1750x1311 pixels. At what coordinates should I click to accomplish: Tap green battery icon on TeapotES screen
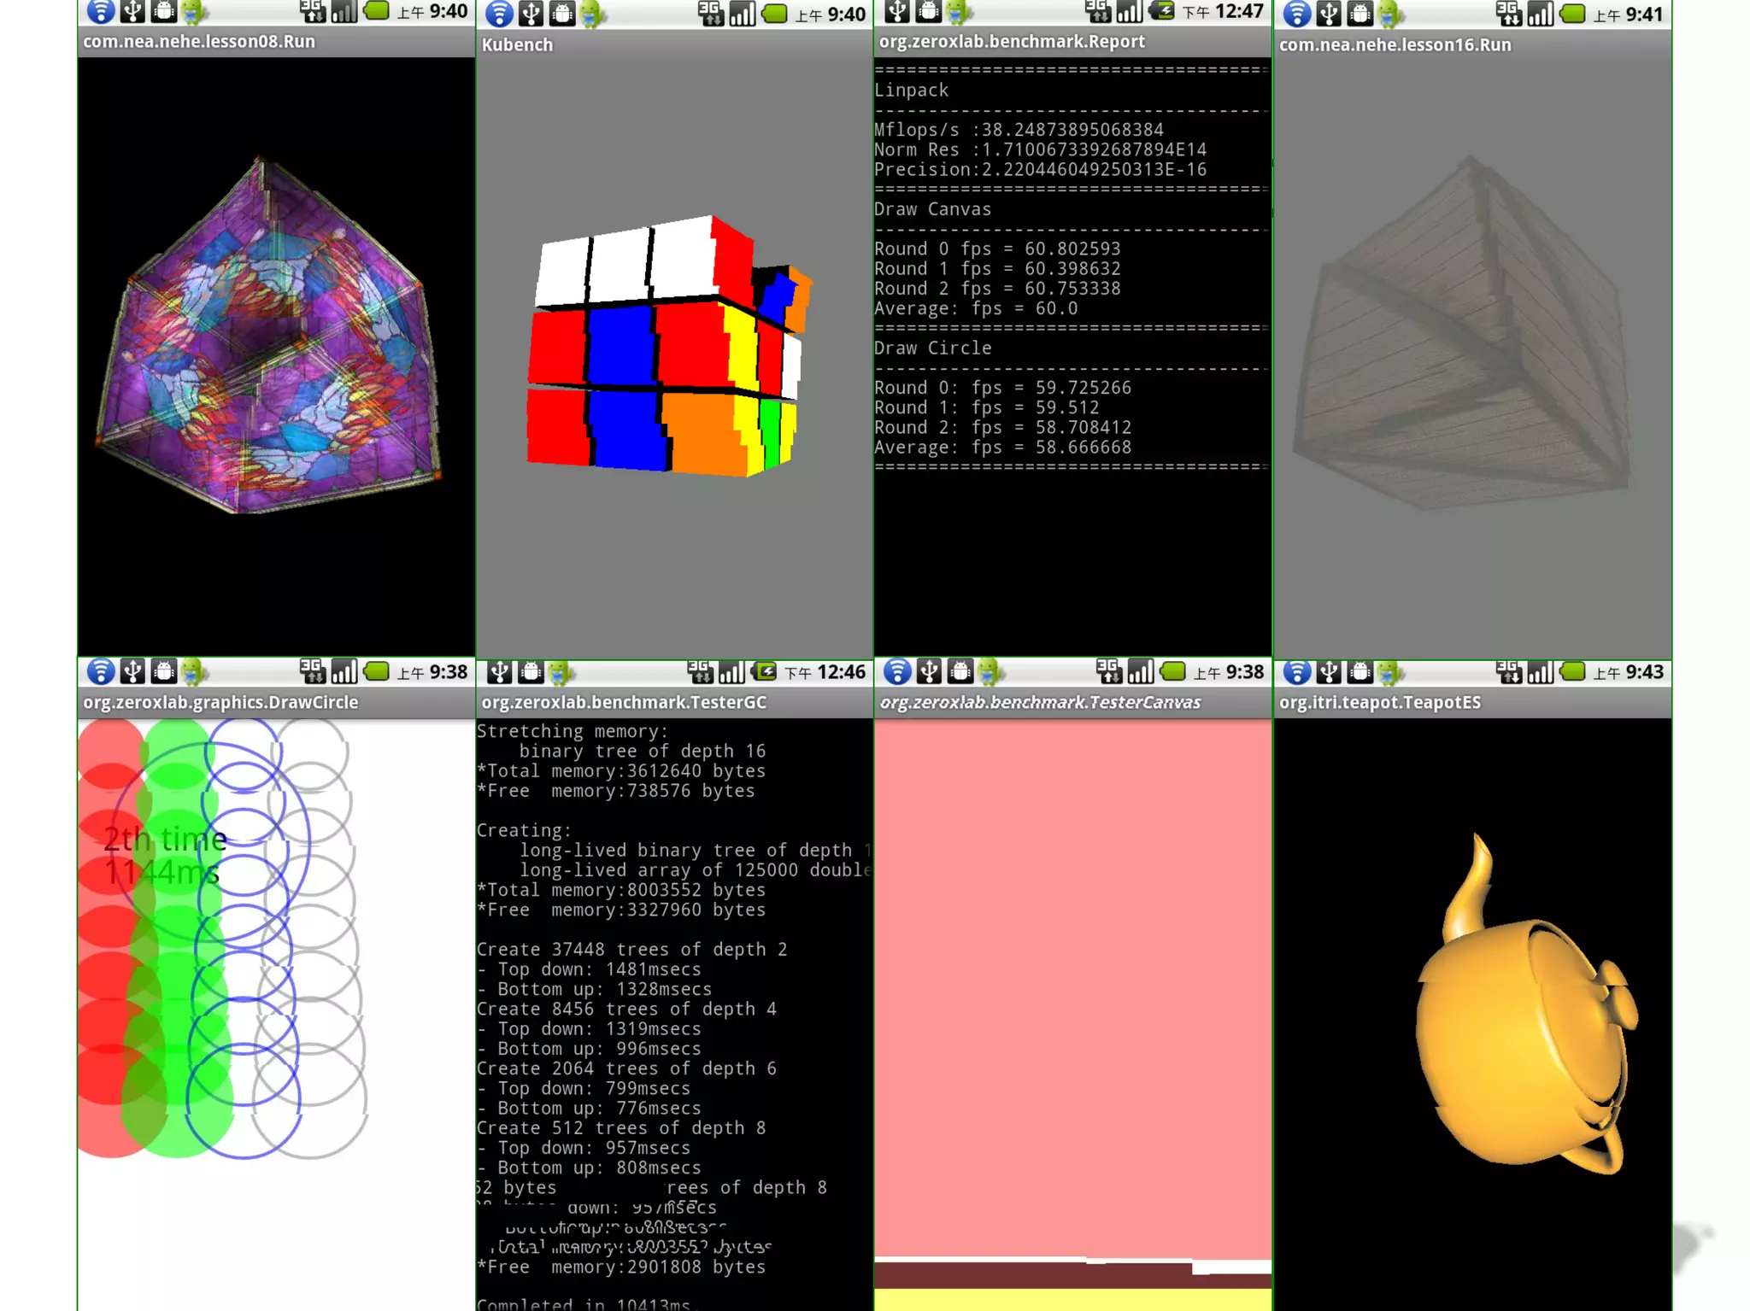[1572, 672]
